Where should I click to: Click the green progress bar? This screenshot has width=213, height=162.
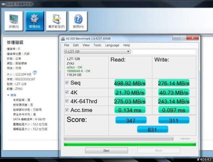pos(130,144)
